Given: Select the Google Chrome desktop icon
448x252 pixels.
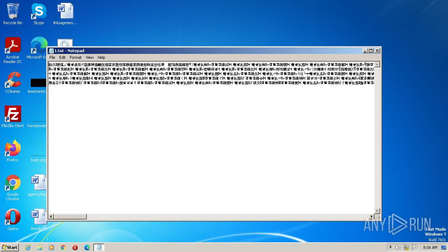Looking at the screenshot, I should pos(13,188).
